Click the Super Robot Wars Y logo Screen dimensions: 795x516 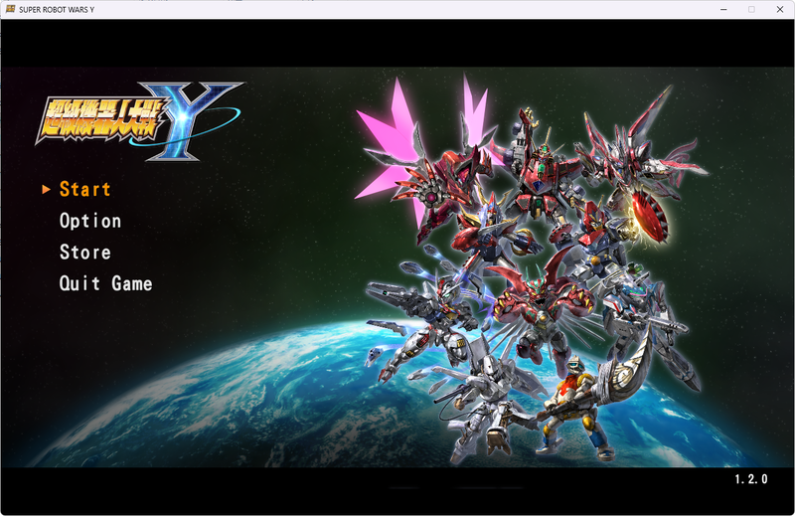(x=140, y=120)
